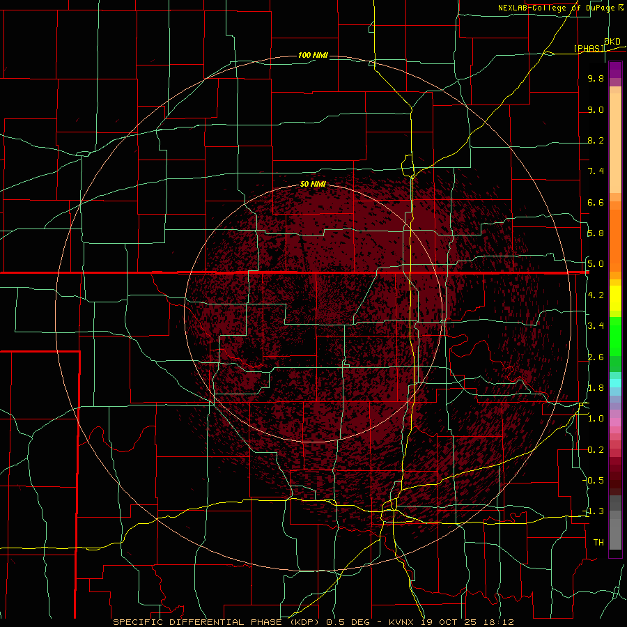Click the 7.4 scale value
This screenshot has height=627, width=627.
pyautogui.click(x=596, y=171)
